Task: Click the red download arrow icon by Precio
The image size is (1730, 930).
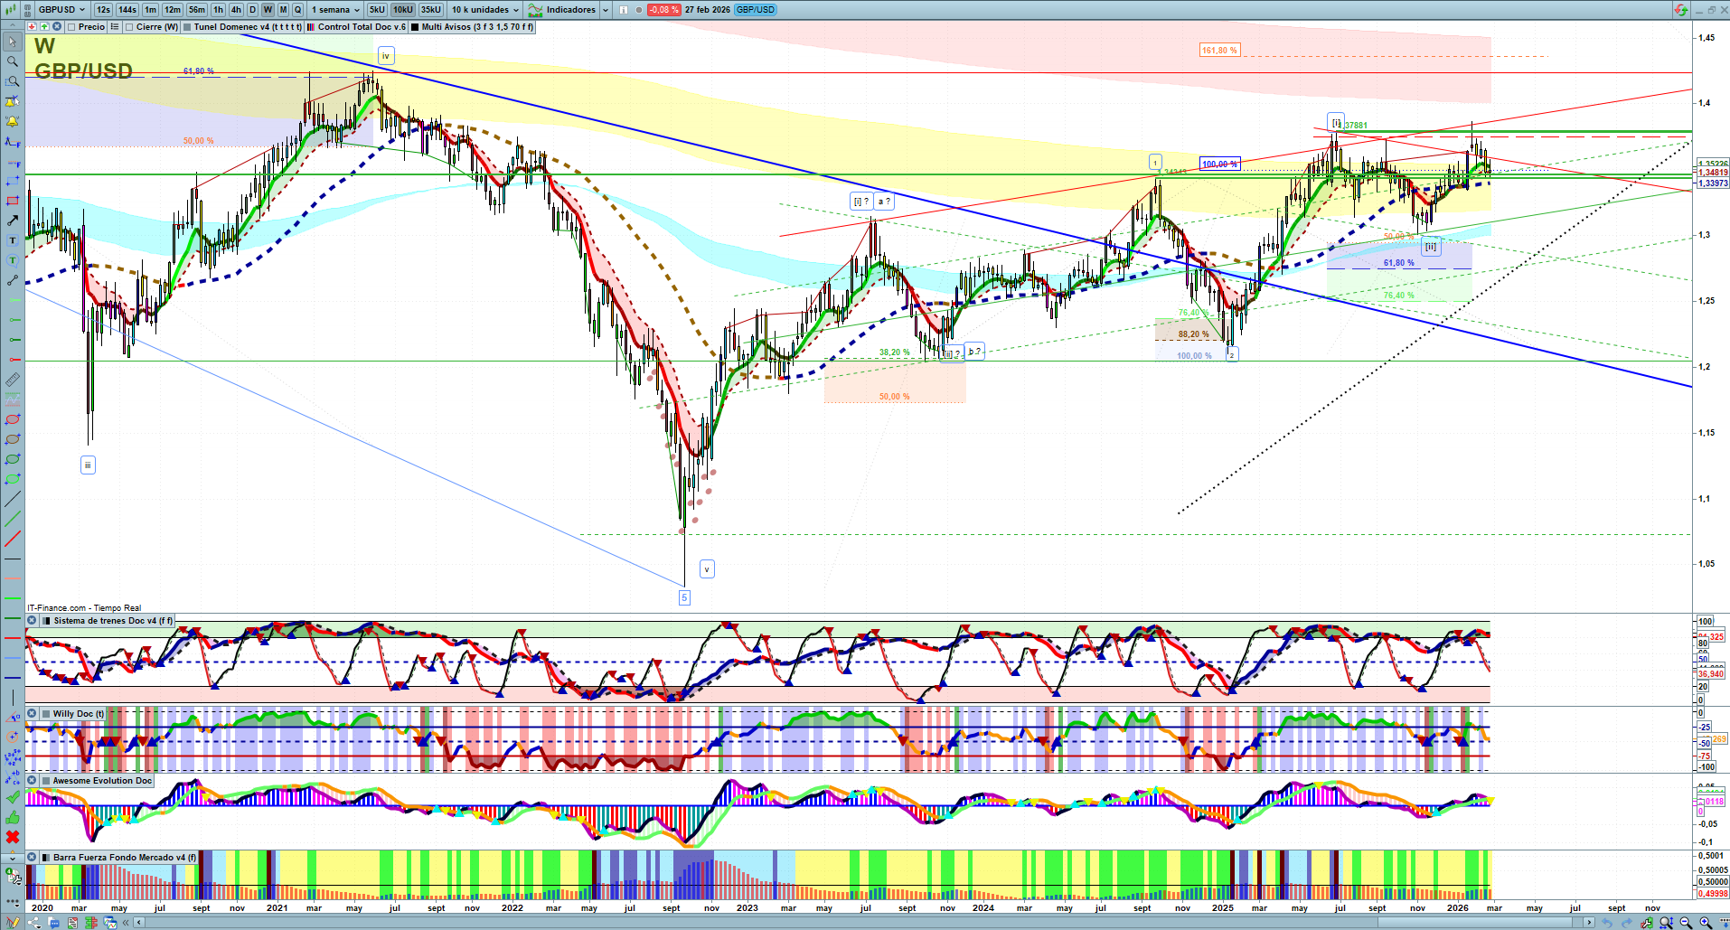Action: pyautogui.click(x=33, y=27)
